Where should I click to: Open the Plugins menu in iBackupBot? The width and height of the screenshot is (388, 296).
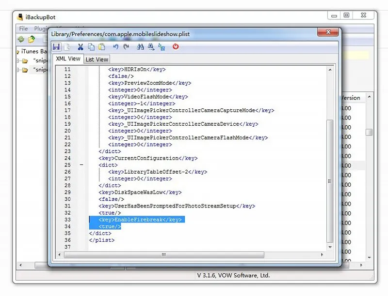[x=40, y=29]
